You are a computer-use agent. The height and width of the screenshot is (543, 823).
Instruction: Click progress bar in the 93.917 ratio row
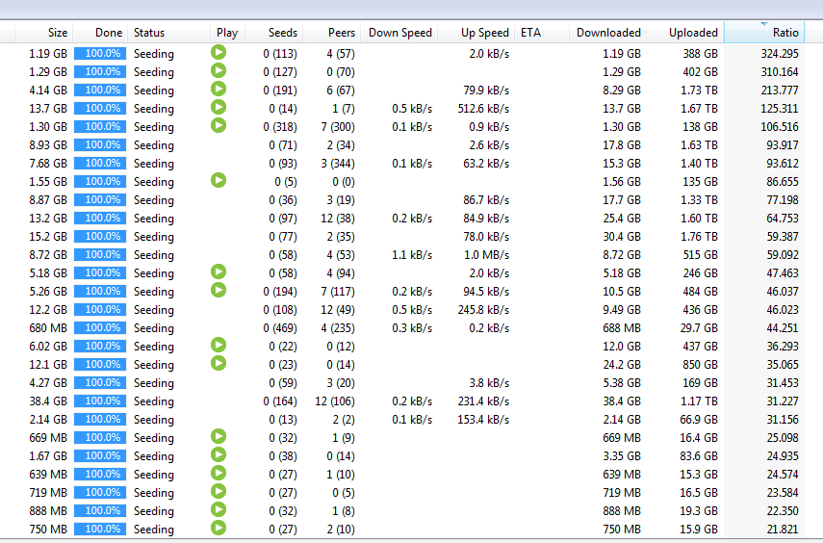click(100, 144)
